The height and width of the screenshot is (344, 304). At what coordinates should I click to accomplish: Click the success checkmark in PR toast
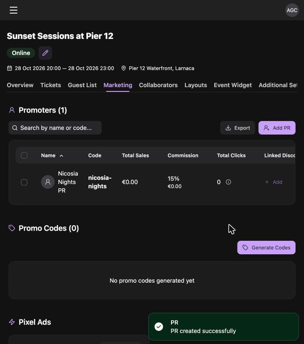(x=159, y=327)
